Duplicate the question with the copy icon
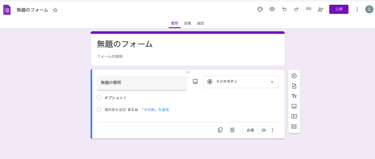 [x=220, y=130]
